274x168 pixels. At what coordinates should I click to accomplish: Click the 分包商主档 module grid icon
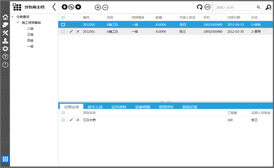(17, 7)
